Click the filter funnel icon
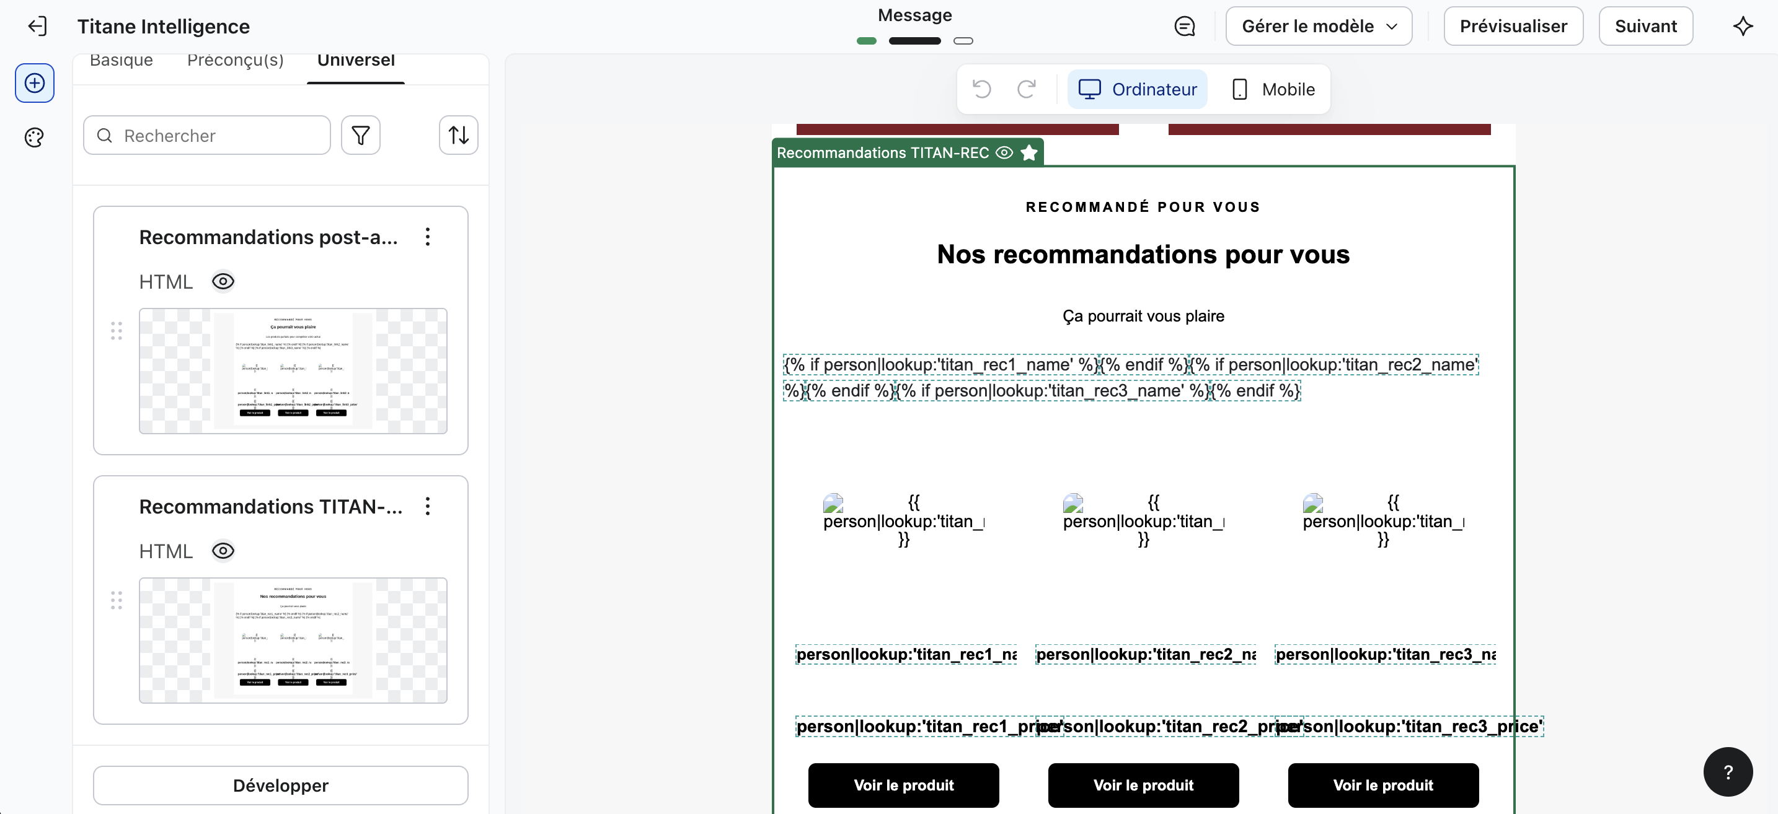The height and width of the screenshot is (814, 1778). 360,135
